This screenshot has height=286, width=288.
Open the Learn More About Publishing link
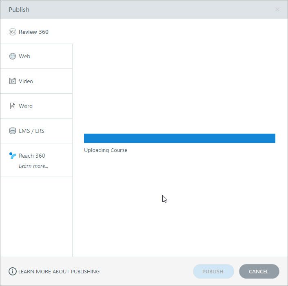59,271
